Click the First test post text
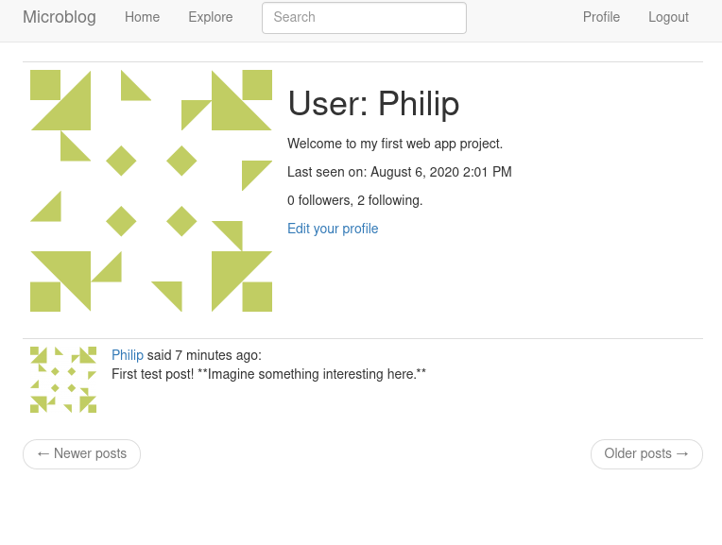 coord(269,374)
